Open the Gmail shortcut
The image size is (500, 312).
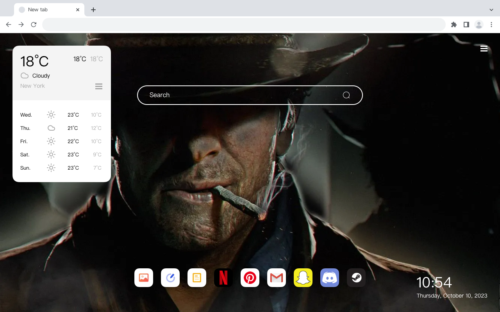click(277, 278)
